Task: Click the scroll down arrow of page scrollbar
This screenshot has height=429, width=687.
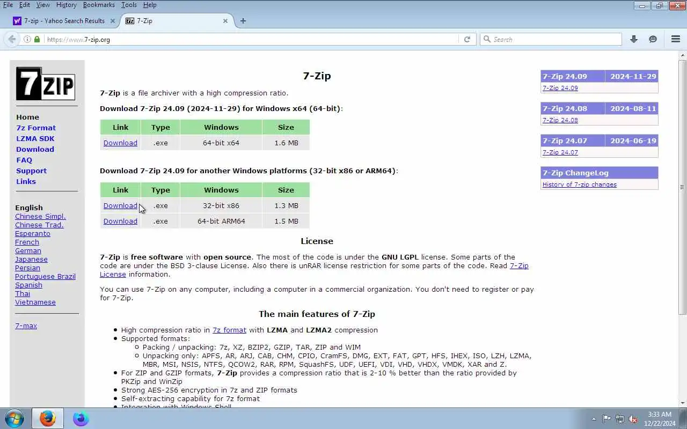Action: 682,403
